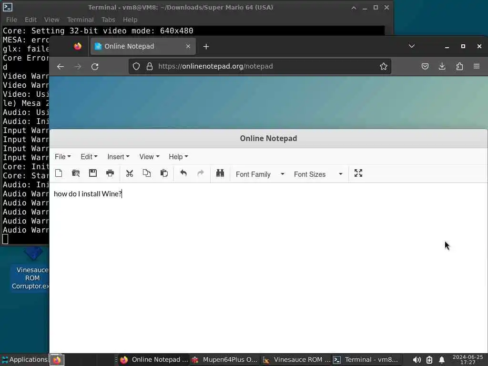Image resolution: width=488 pixels, height=366 pixels.
Task: Click the Print icon in notepad toolbar
Action: 110,173
